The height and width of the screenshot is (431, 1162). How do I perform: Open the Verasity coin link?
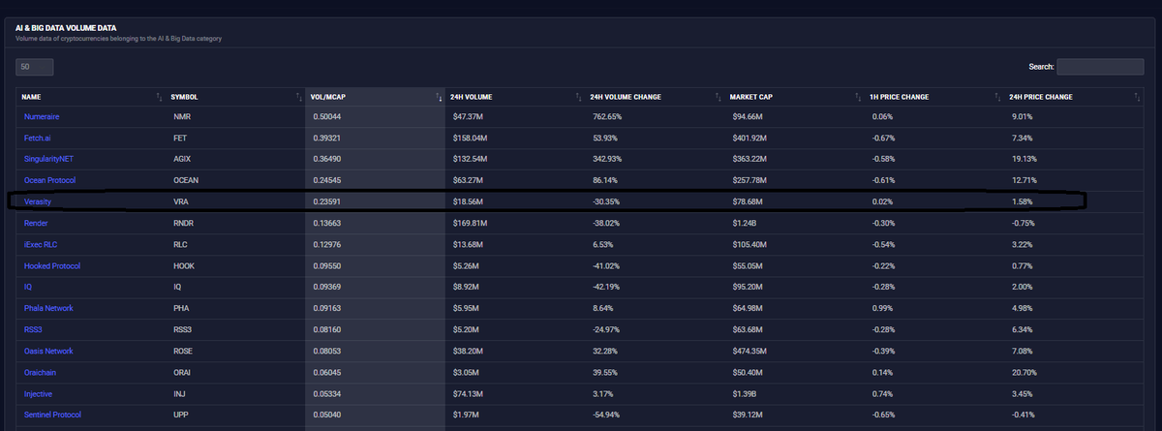pos(38,201)
